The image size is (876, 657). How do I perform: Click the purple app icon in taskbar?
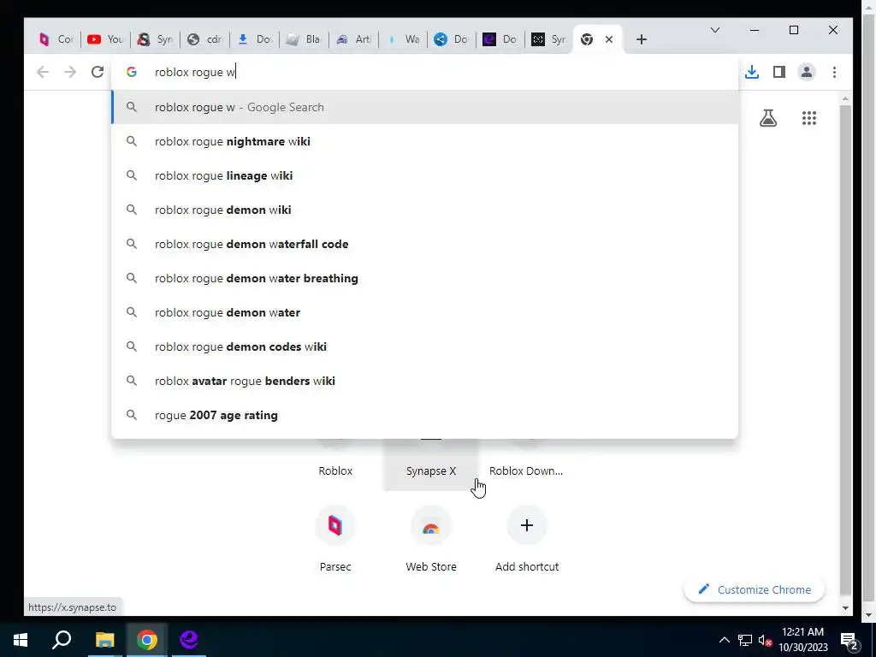click(x=189, y=640)
